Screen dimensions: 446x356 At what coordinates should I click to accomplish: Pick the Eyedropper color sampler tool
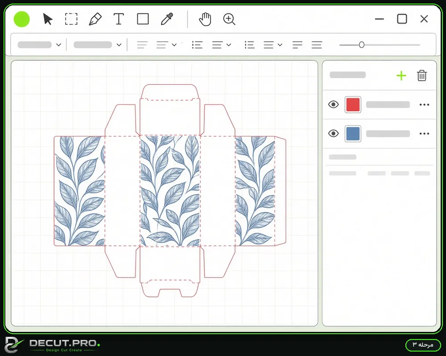point(167,19)
